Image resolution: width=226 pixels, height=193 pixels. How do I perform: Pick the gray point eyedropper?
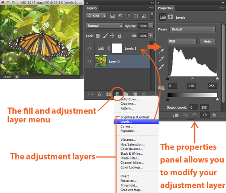(161, 59)
